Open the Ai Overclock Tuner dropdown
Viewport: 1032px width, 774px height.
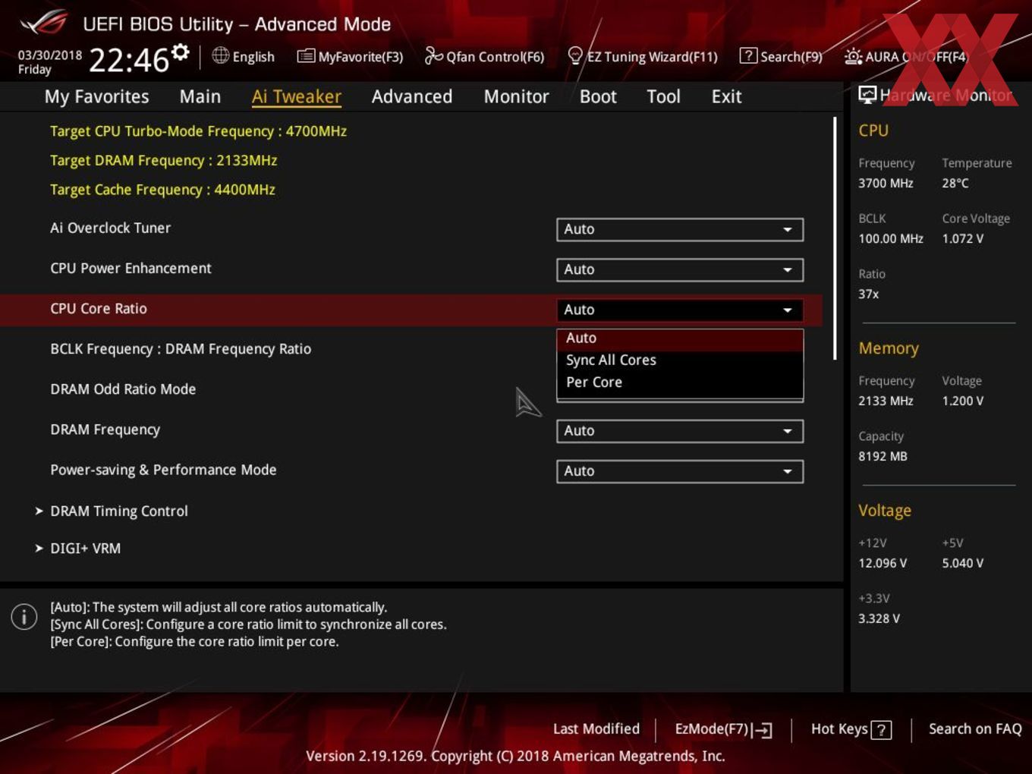click(680, 229)
